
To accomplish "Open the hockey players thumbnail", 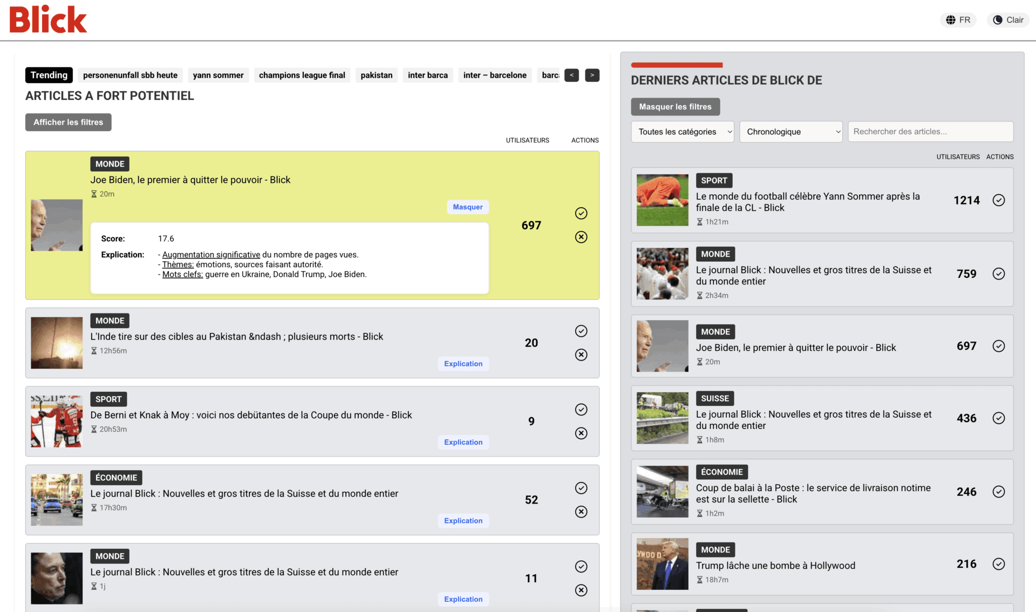I will click(57, 421).
